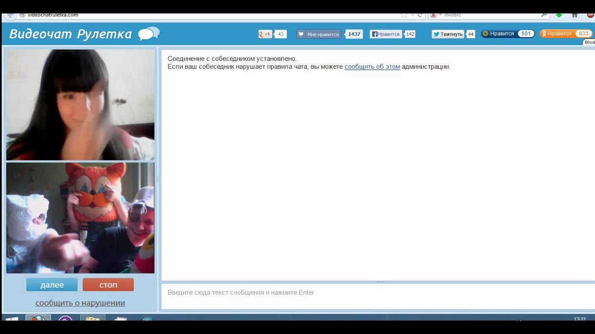Click the blue Mail.ru "Нравится" button
The image size is (595, 334).
pos(499,34)
